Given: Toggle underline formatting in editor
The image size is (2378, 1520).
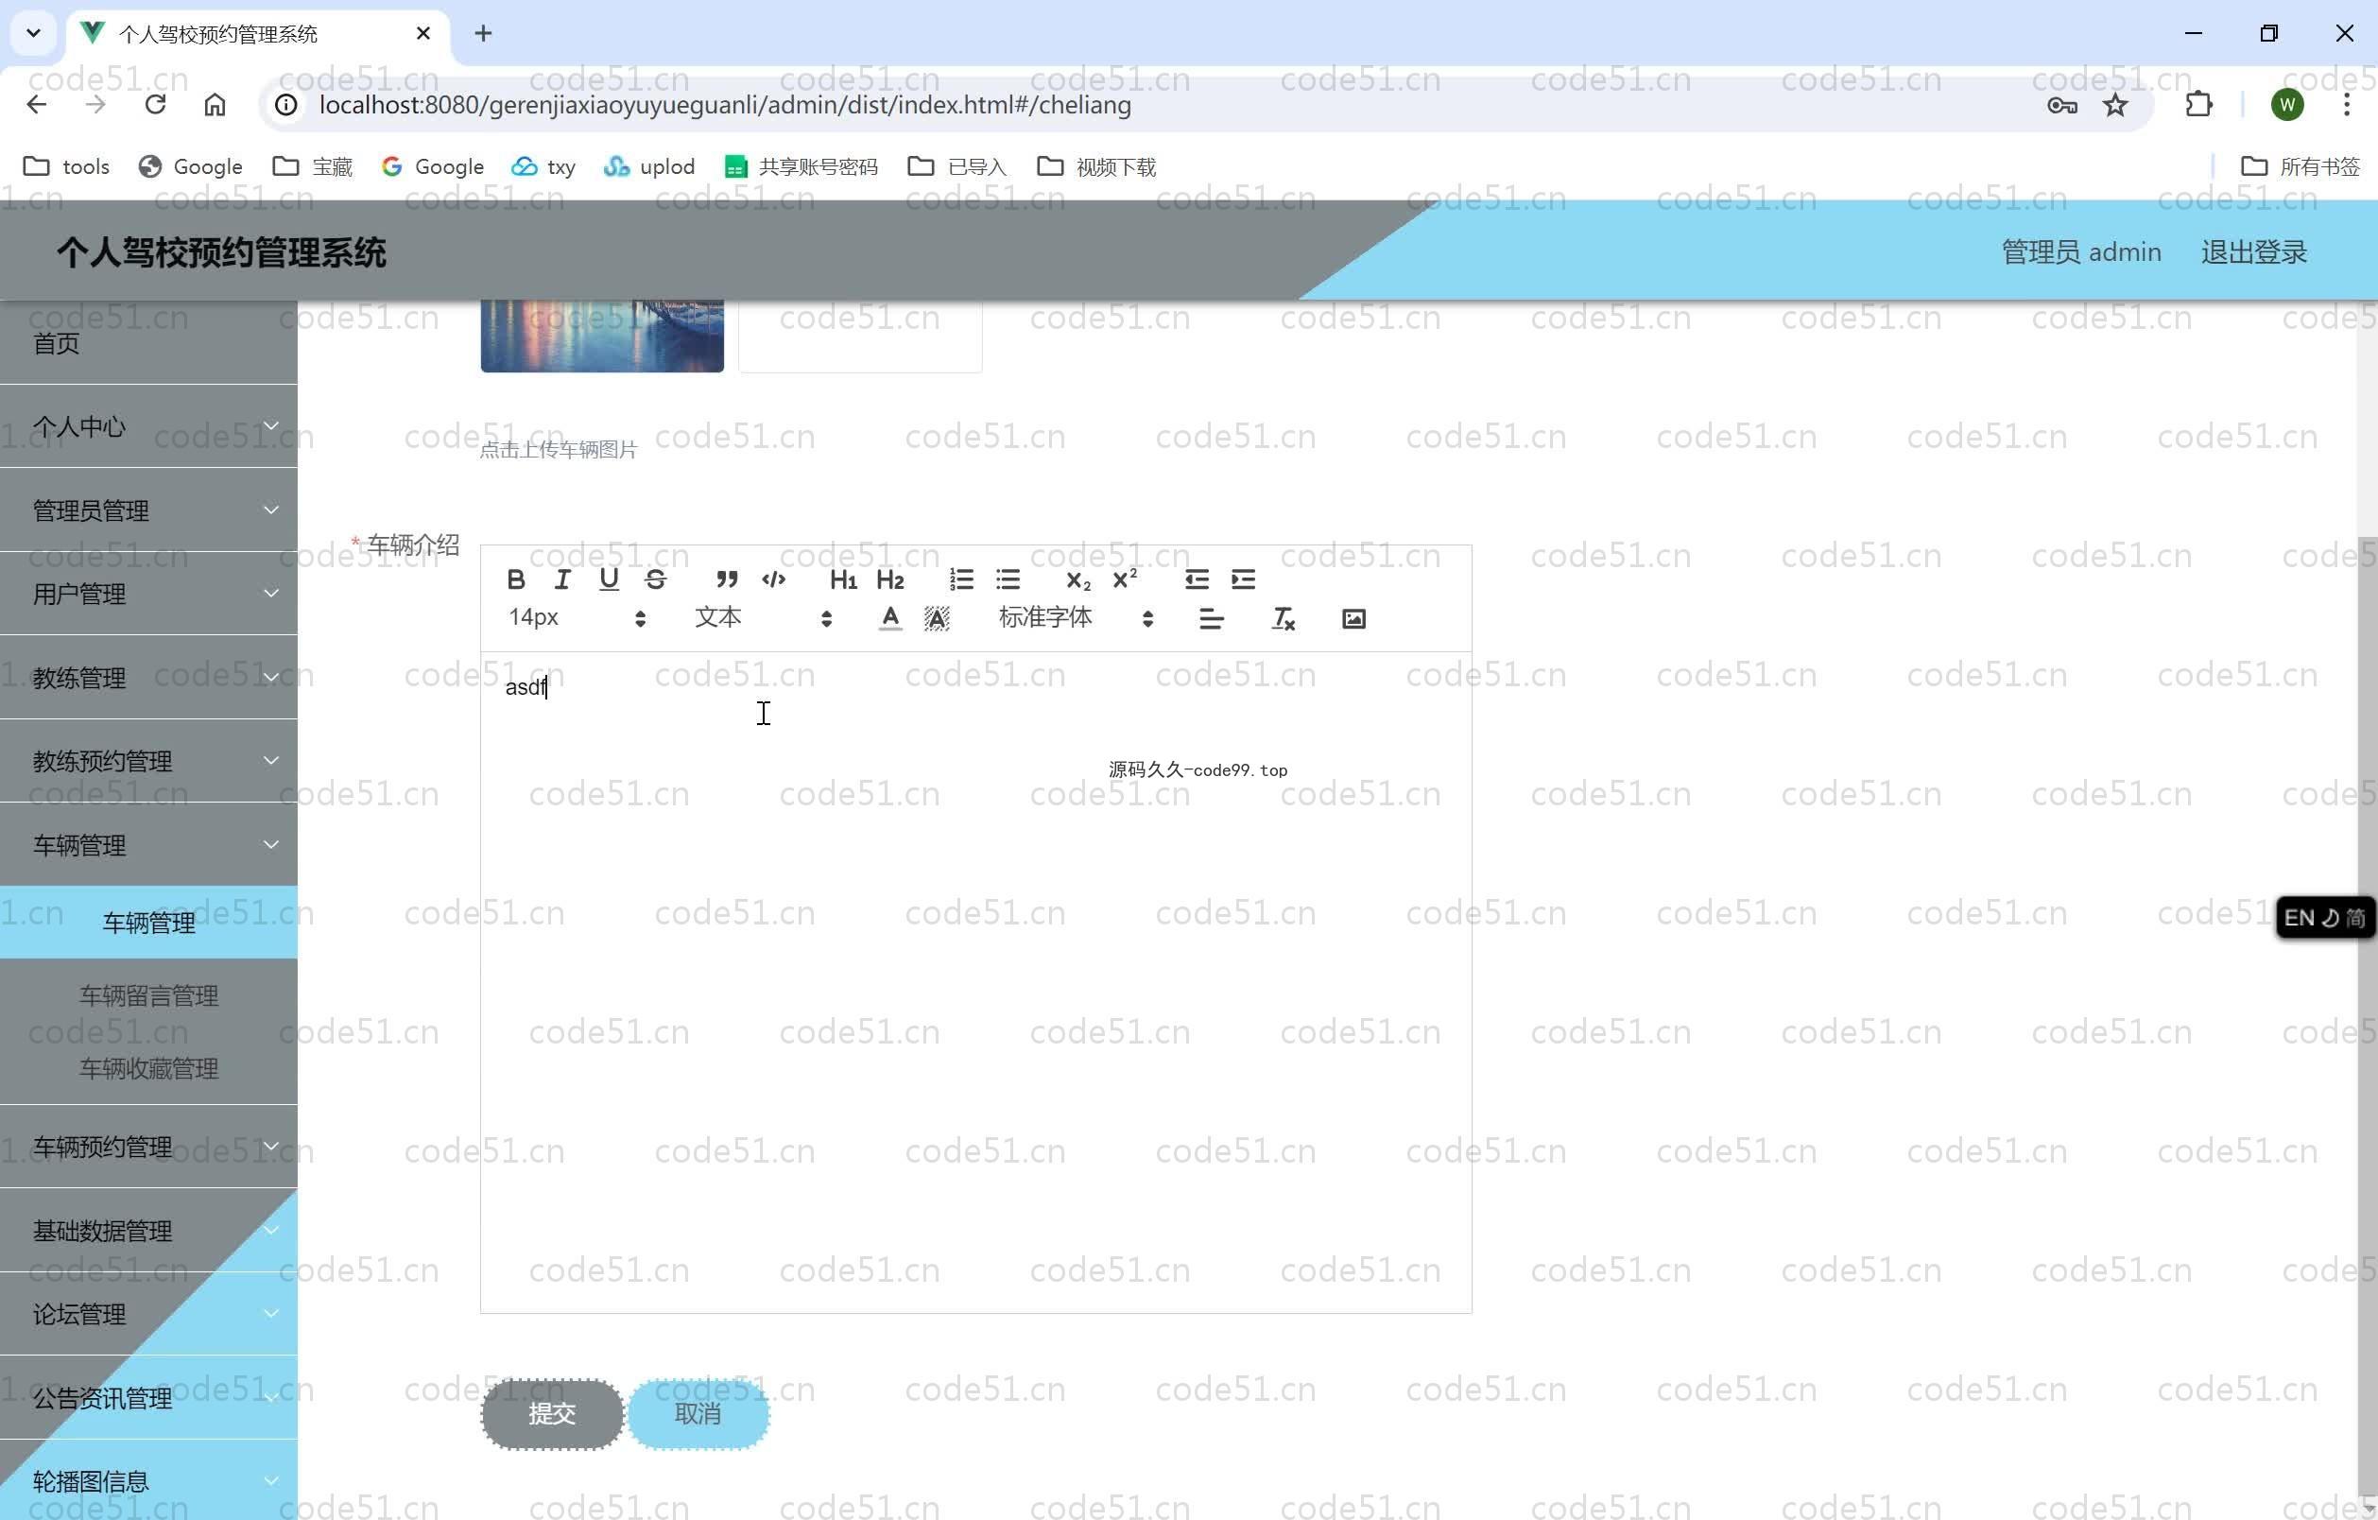Looking at the screenshot, I should click(610, 579).
